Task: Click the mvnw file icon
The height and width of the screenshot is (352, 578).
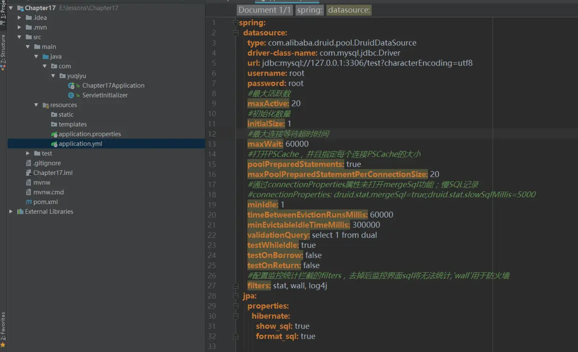Action: click(x=29, y=183)
